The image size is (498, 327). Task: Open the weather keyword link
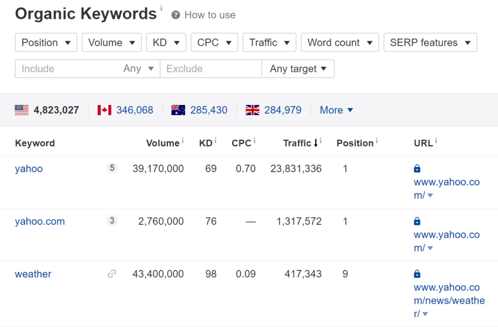click(x=33, y=274)
